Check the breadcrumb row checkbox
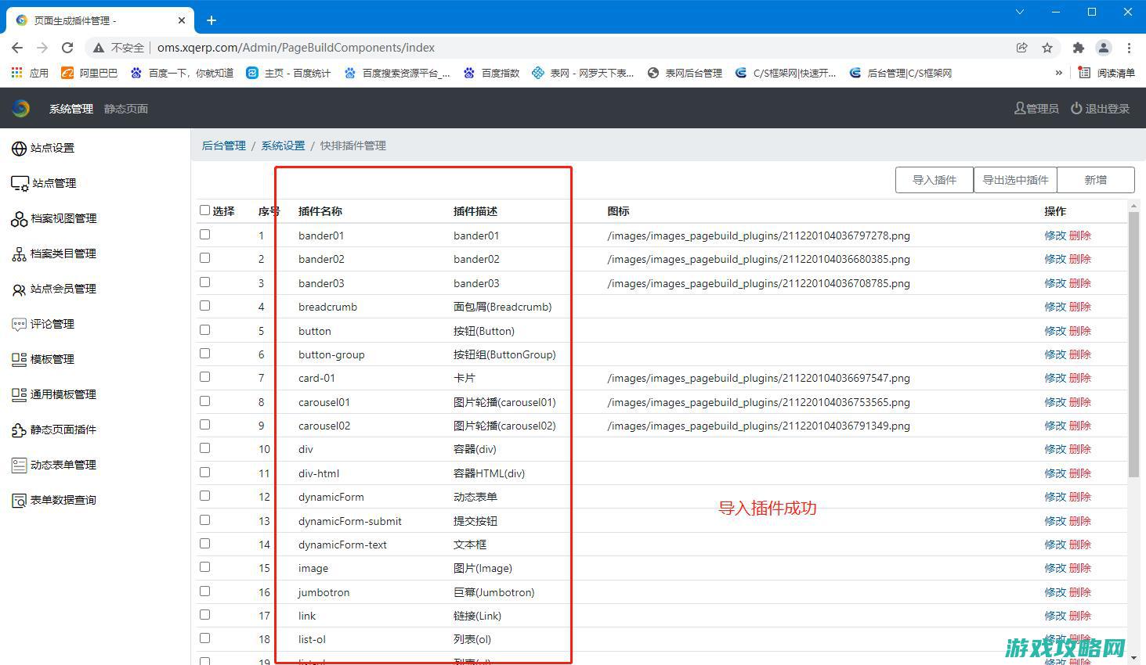This screenshot has height=665, width=1146. (205, 305)
